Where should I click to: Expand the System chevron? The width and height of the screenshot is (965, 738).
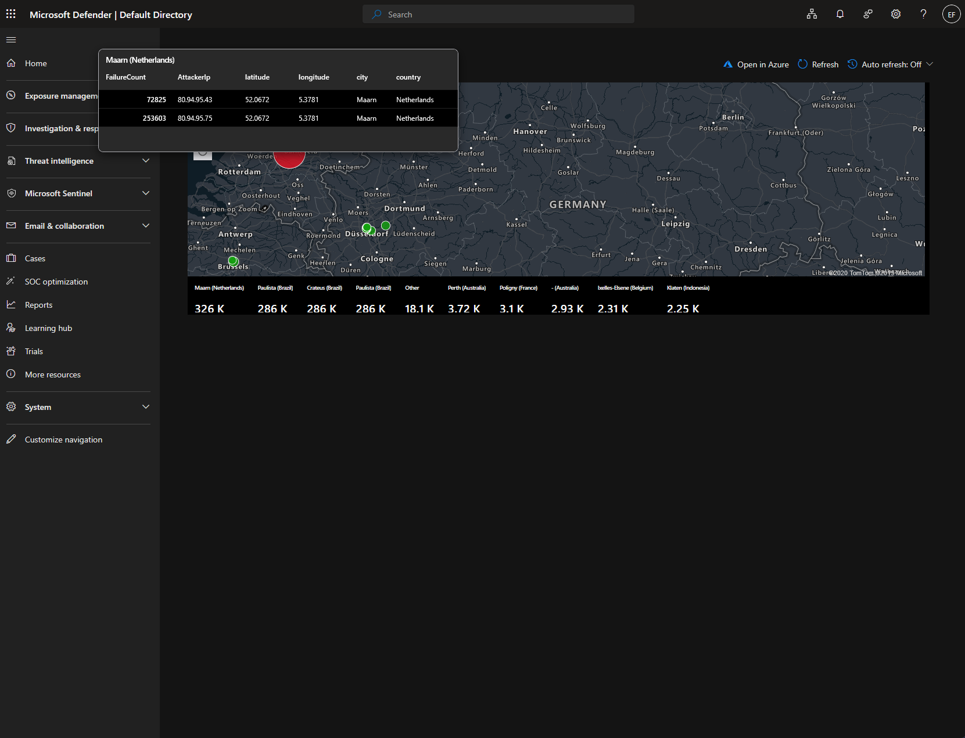(146, 407)
